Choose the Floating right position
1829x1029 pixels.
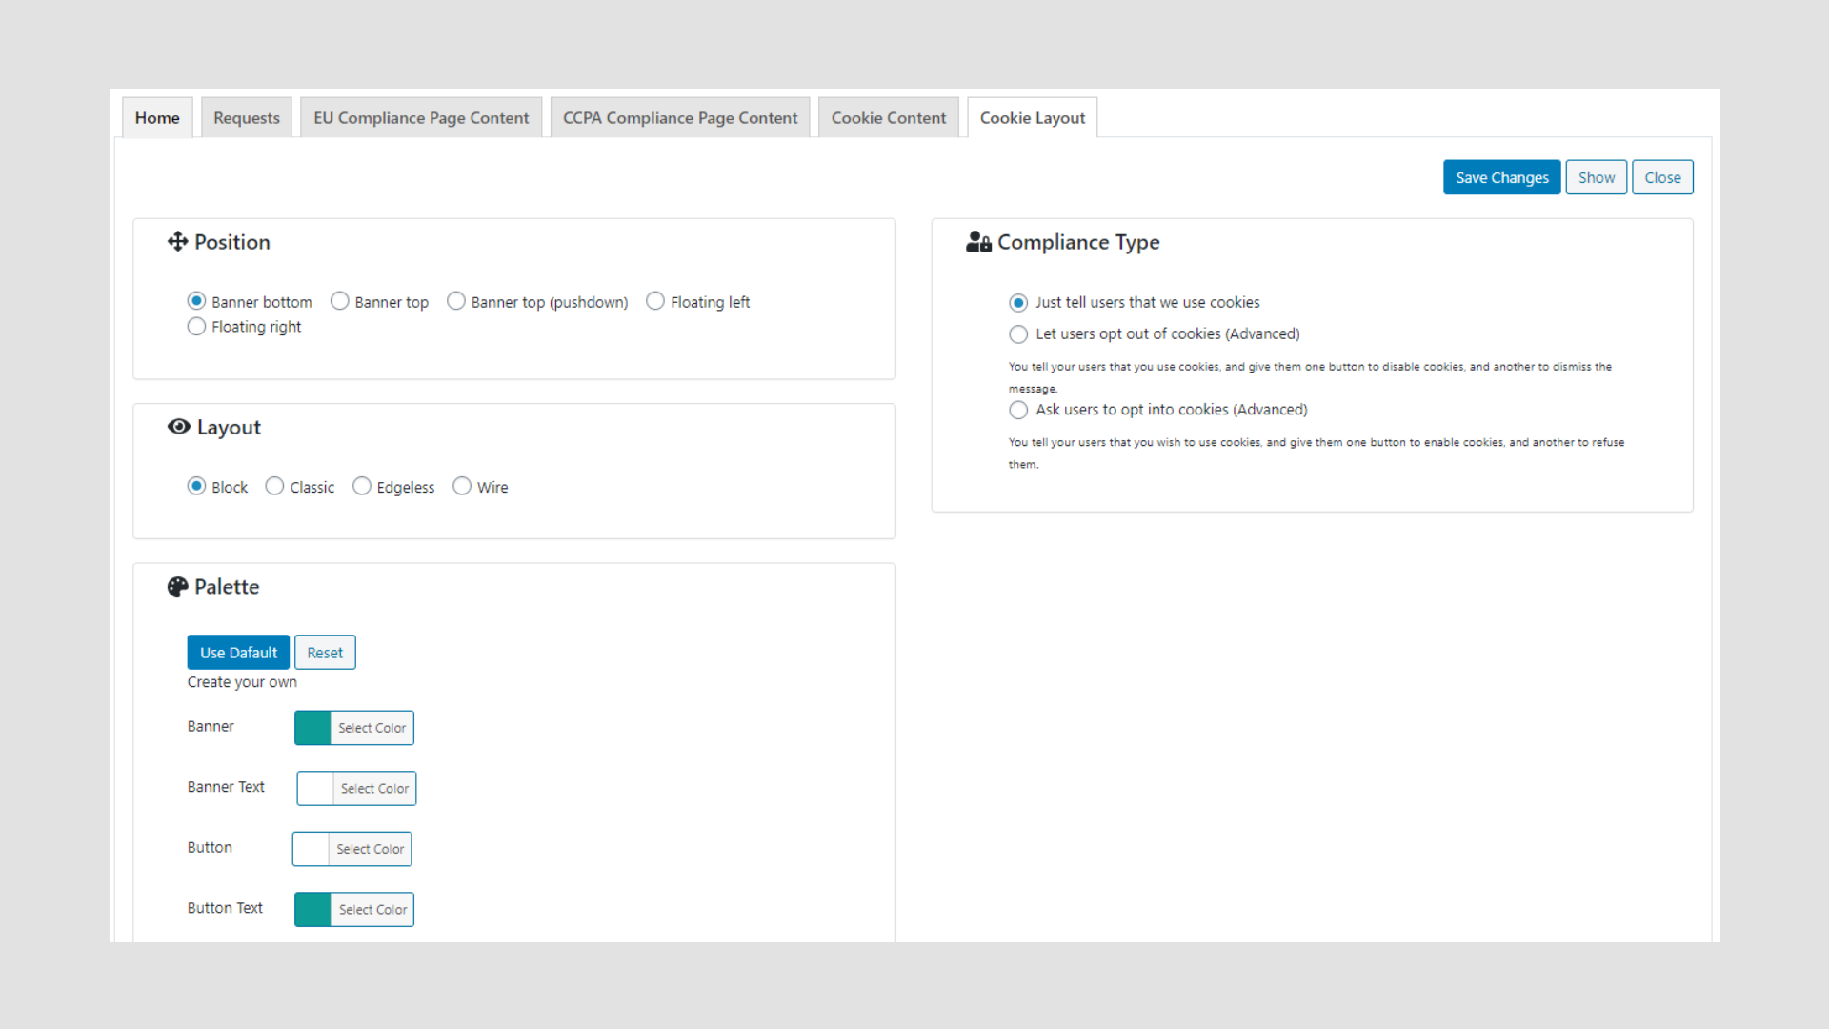(196, 326)
